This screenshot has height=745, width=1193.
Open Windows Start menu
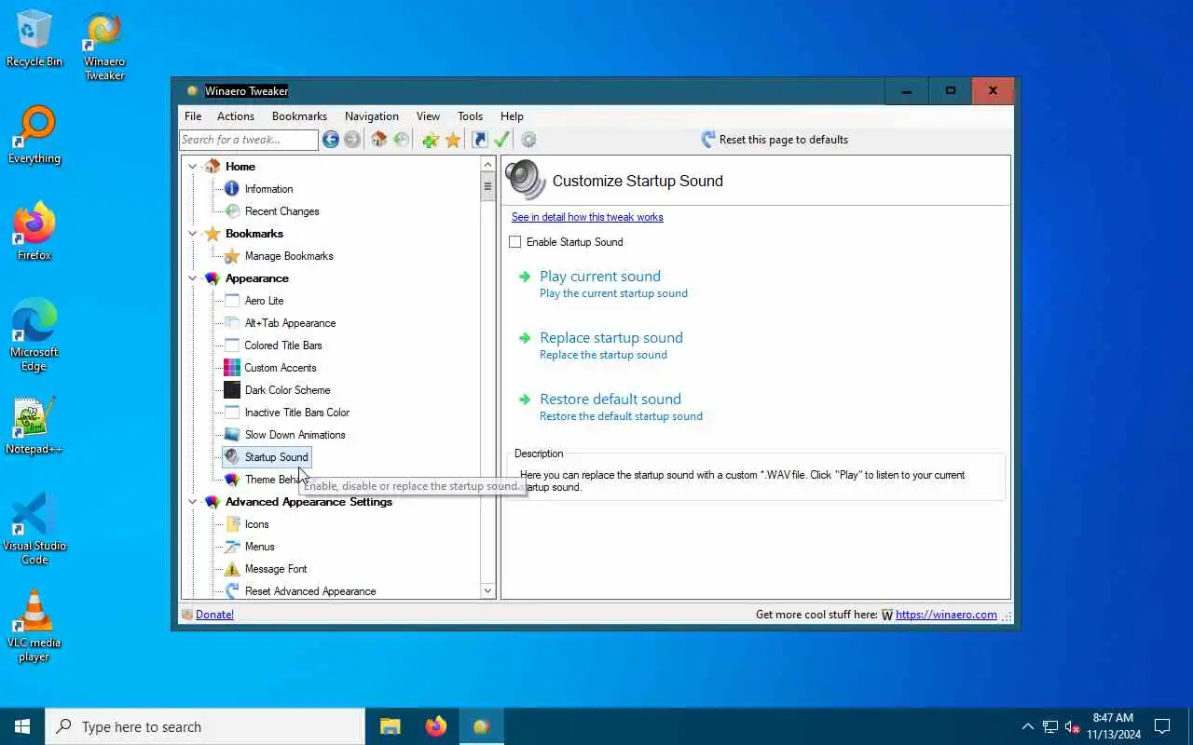coord(22,726)
